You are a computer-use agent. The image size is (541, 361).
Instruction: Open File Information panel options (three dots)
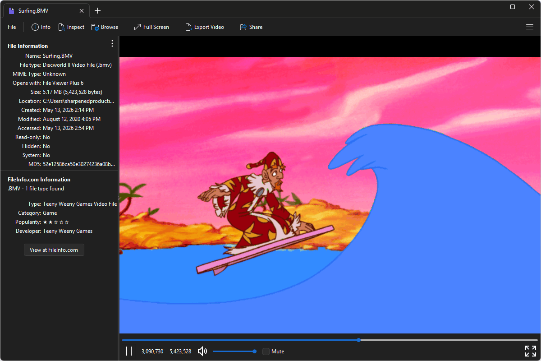point(112,44)
